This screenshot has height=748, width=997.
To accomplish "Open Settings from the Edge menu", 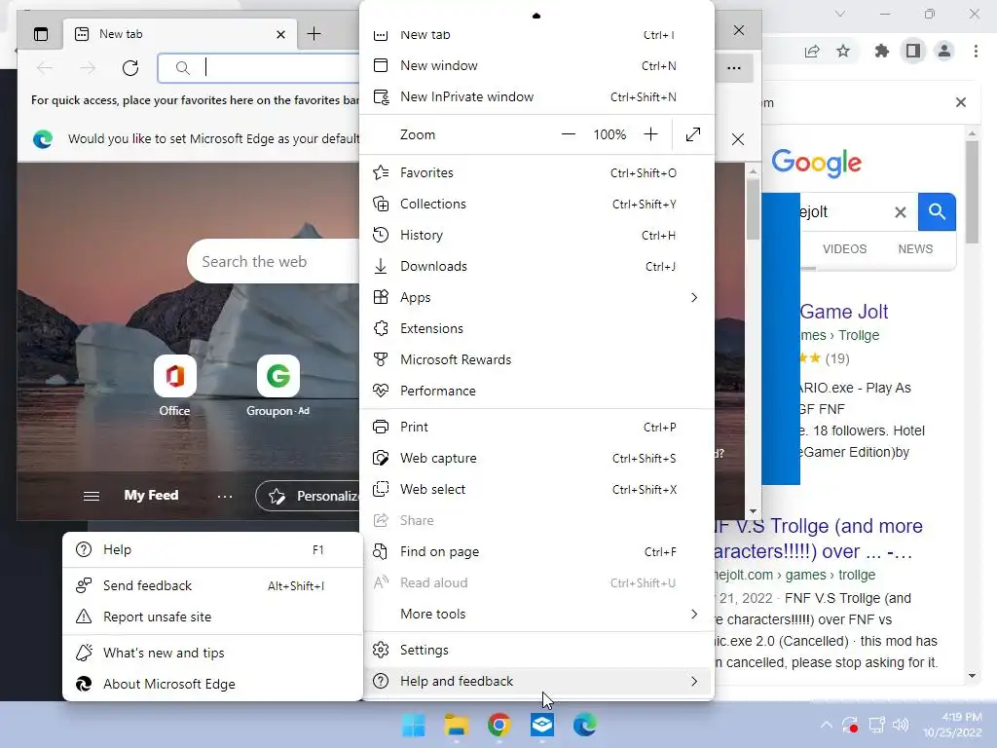I will [536, 650].
